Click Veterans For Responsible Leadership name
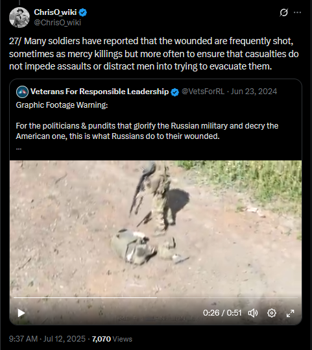 coord(99,92)
